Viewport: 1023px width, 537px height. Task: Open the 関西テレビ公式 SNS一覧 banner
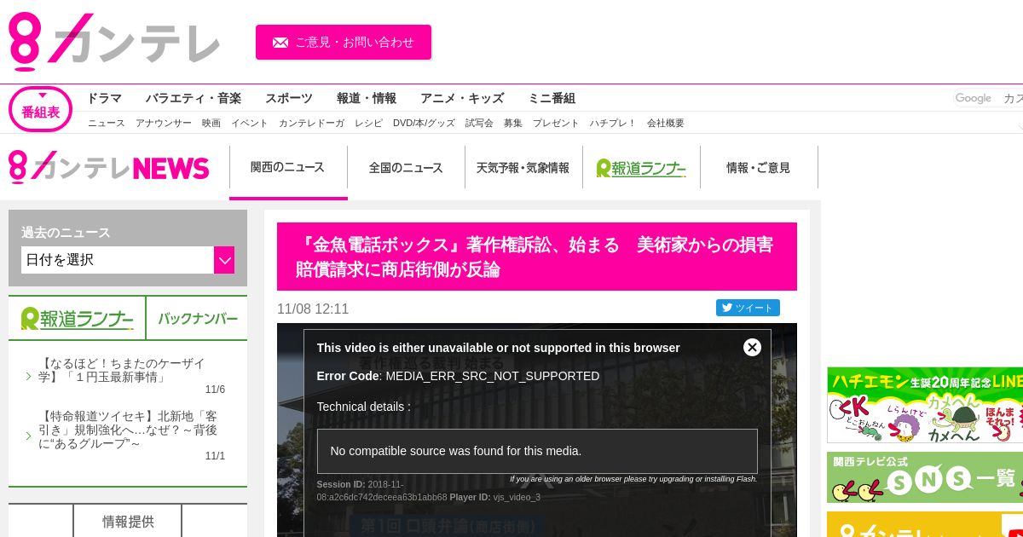[925, 477]
